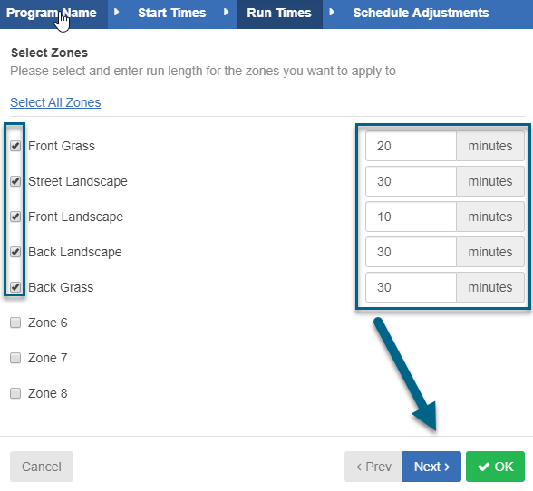This screenshot has height=491, width=533.
Task: Click the Back Grass run time input
Action: pos(411,287)
